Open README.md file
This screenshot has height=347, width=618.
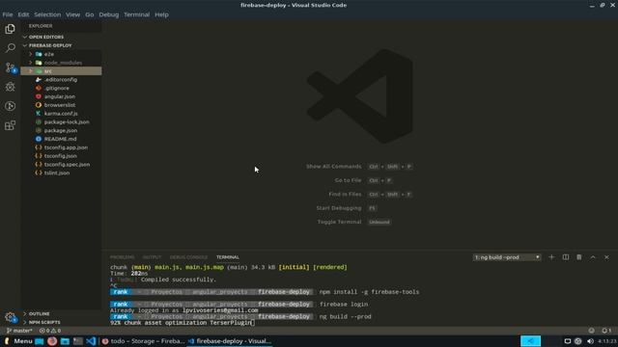click(x=61, y=139)
